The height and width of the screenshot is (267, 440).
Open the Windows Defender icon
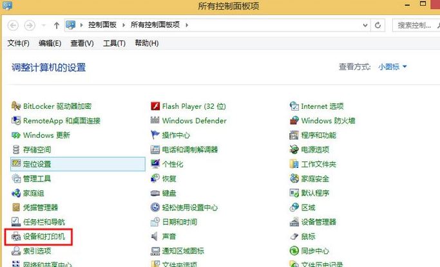155,121
